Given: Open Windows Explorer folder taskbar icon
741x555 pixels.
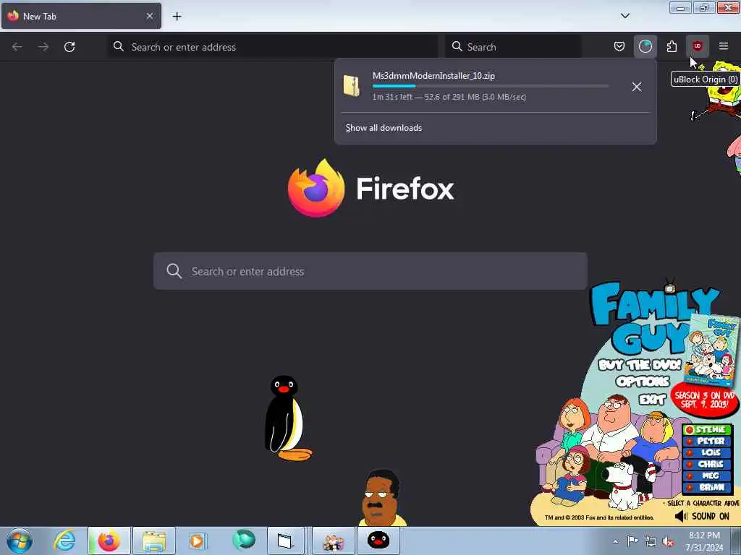Looking at the screenshot, I should click(154, 541).
